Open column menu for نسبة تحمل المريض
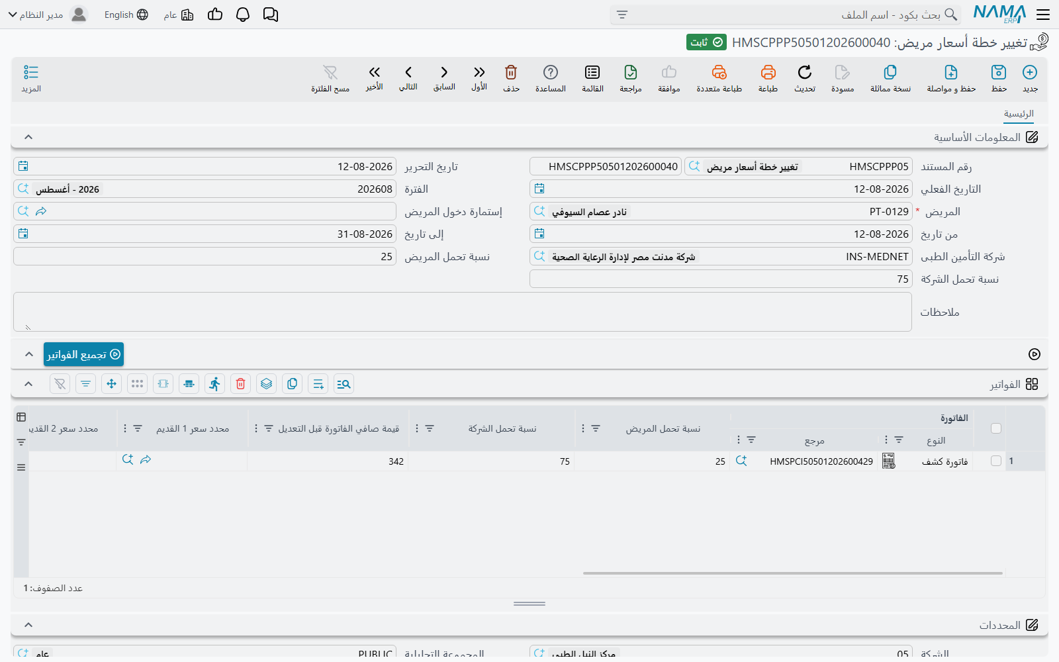Viewport: 1059px width, 662px height. pos(582,428)
